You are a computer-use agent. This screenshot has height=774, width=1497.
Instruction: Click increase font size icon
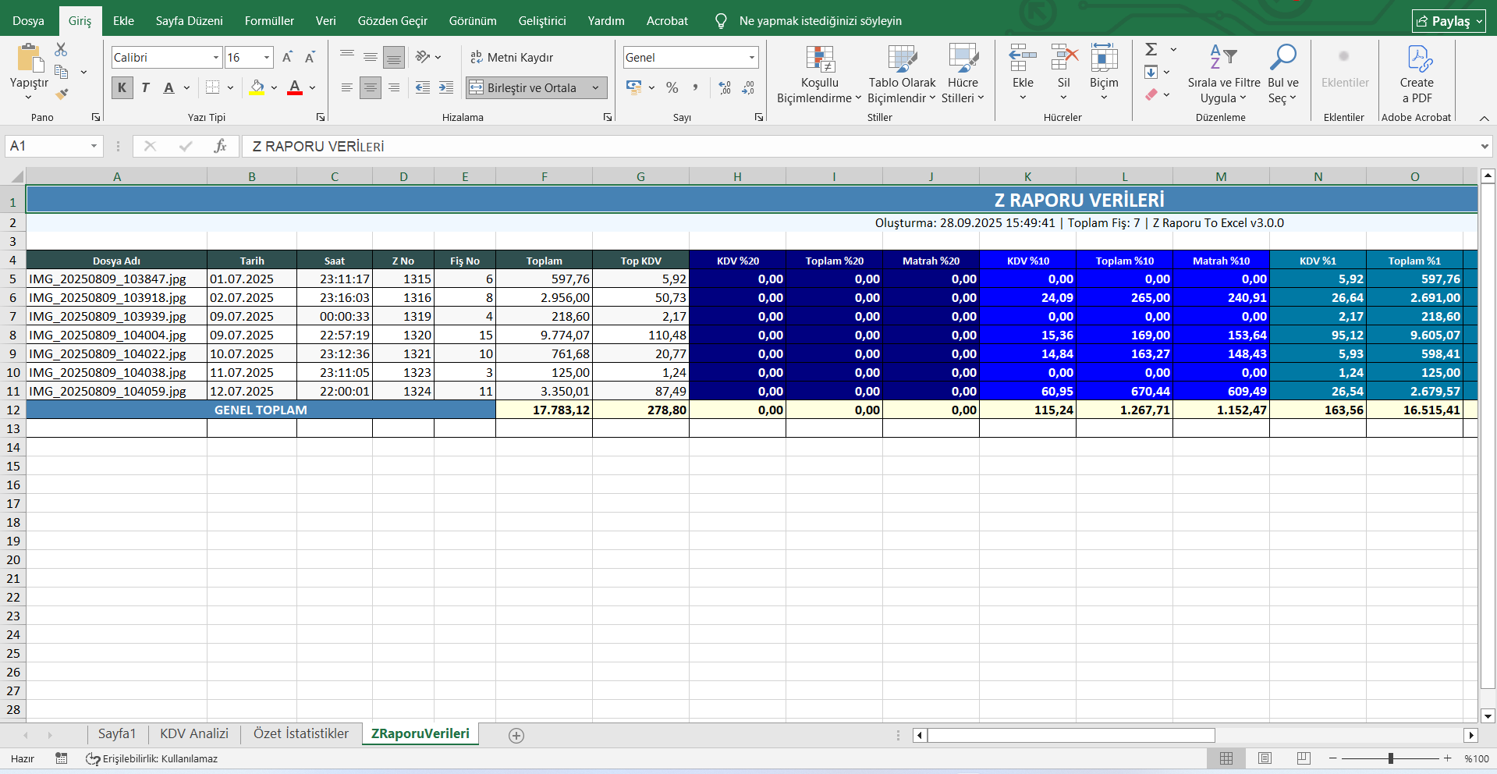pos(287,58)
